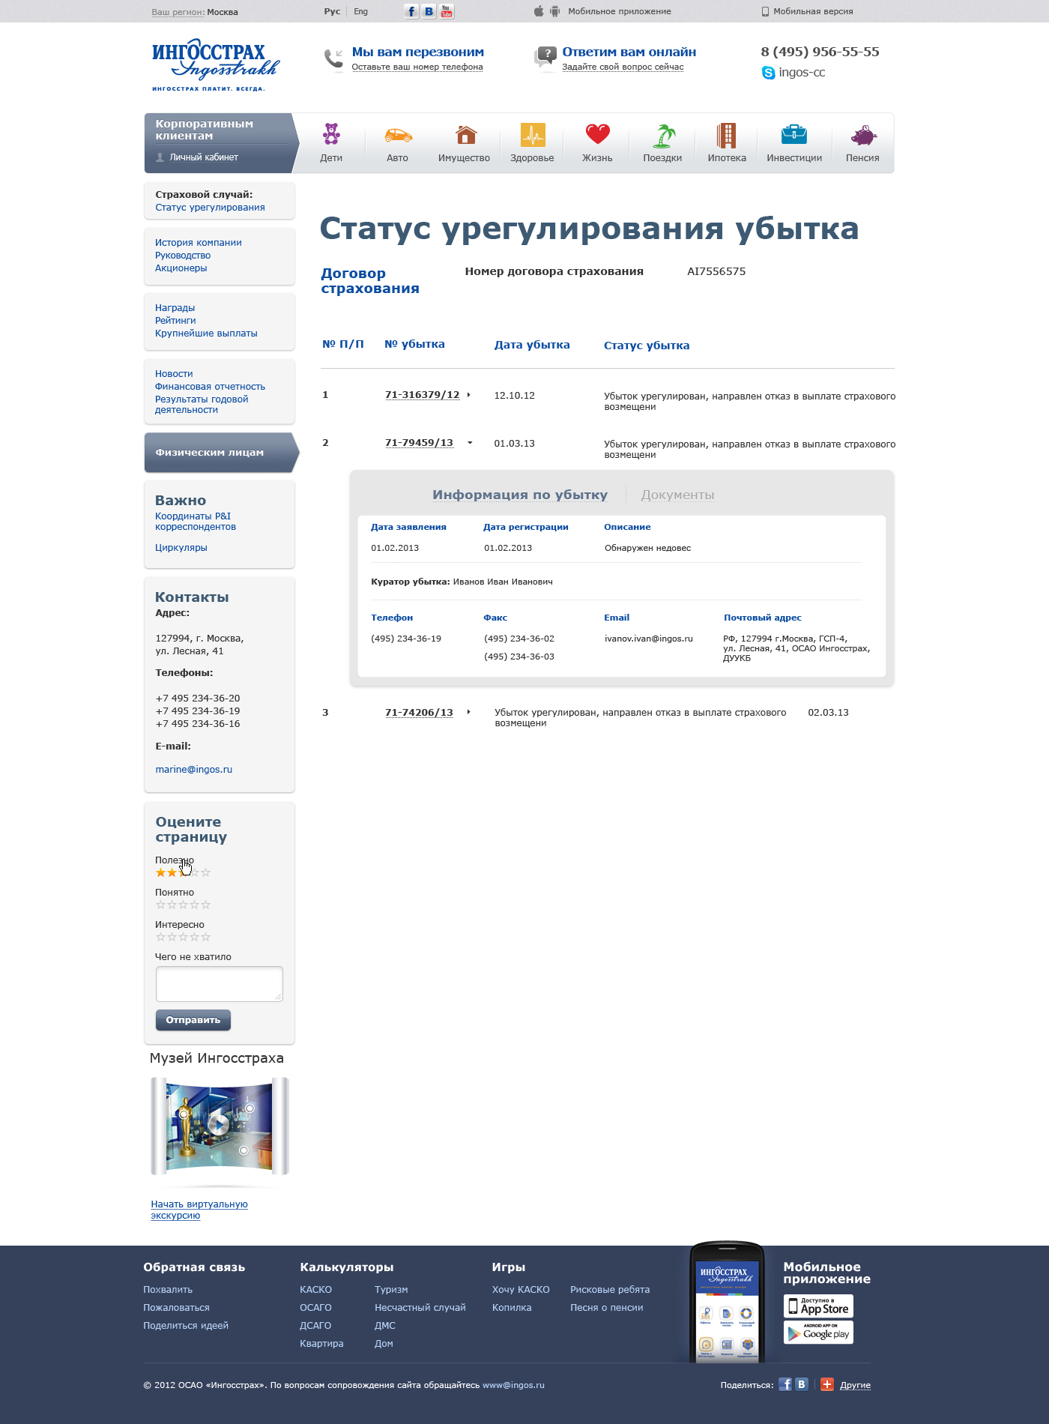Open Финансовая отчетность sidebar link

click(x=210, y=387)
